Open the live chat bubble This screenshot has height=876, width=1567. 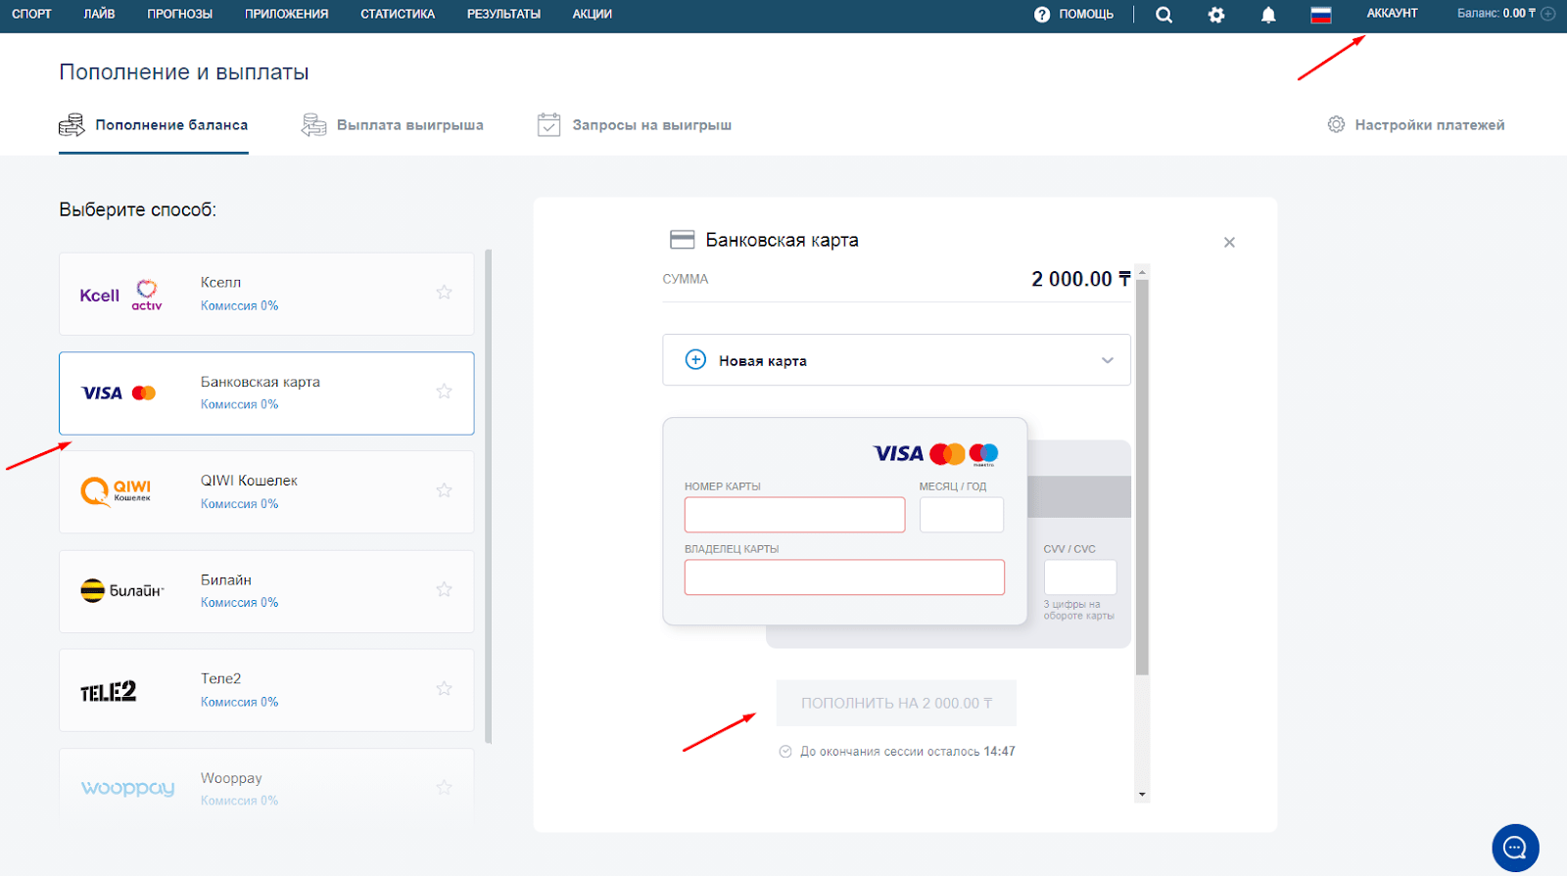(x=1515, y=848)
